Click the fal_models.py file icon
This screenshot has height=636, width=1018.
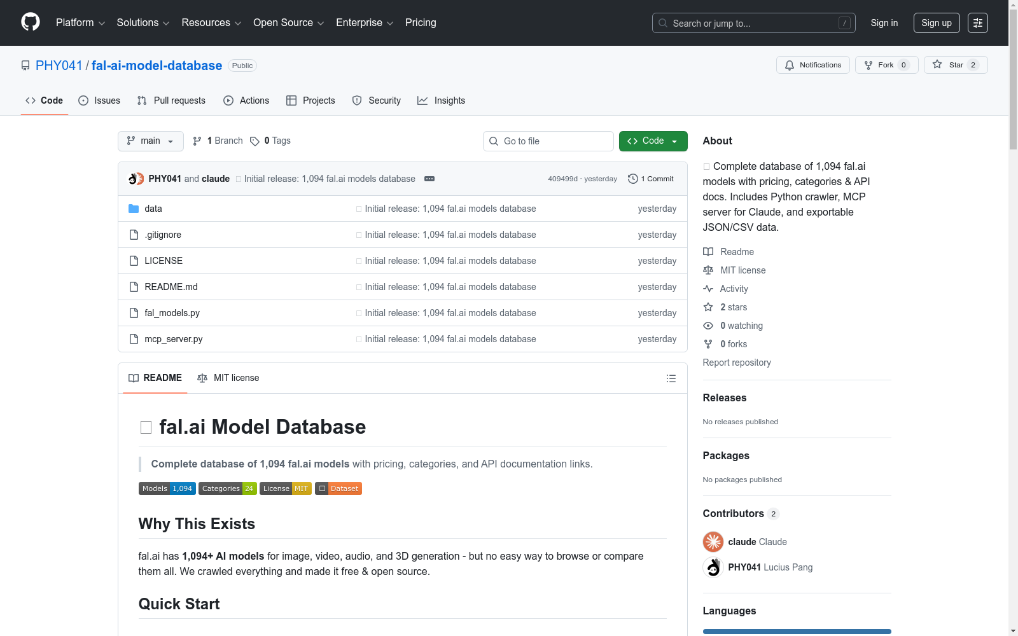(134, 313)
